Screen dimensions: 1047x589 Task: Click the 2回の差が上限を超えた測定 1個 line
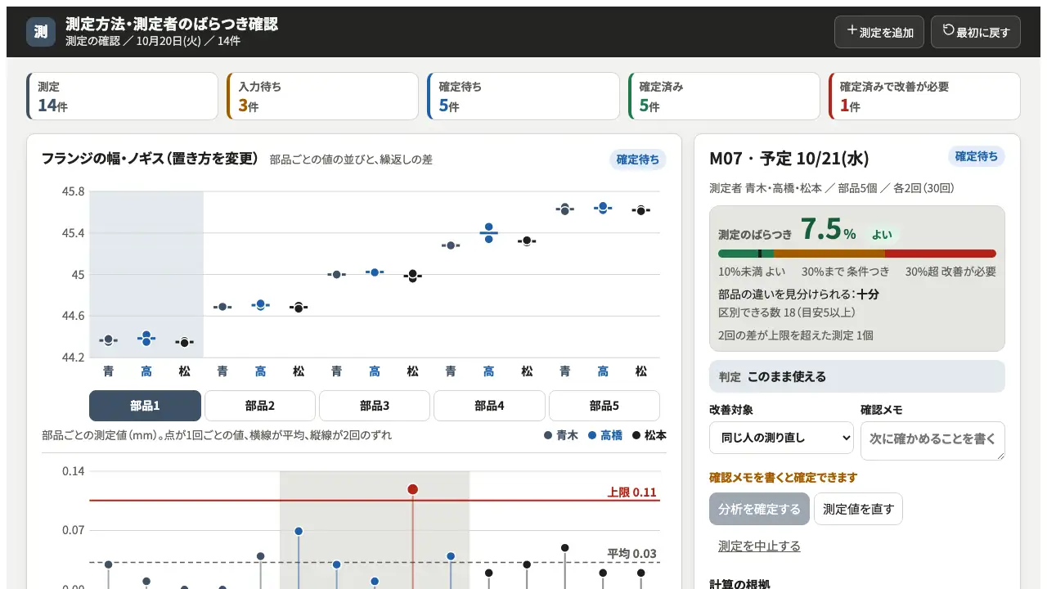point(796,335)
